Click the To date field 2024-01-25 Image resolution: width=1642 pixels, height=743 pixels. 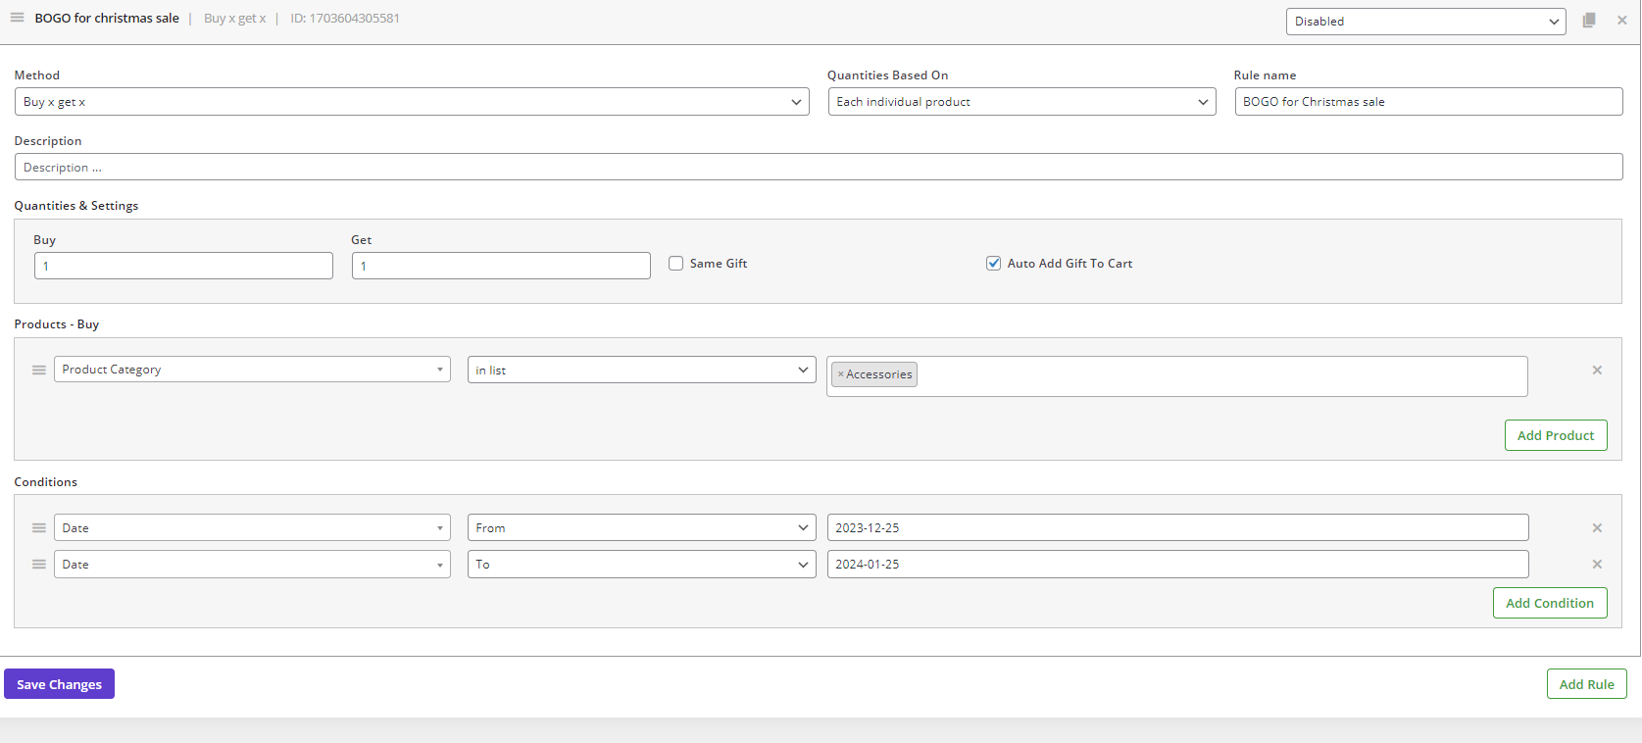(x=1177, y=565)
